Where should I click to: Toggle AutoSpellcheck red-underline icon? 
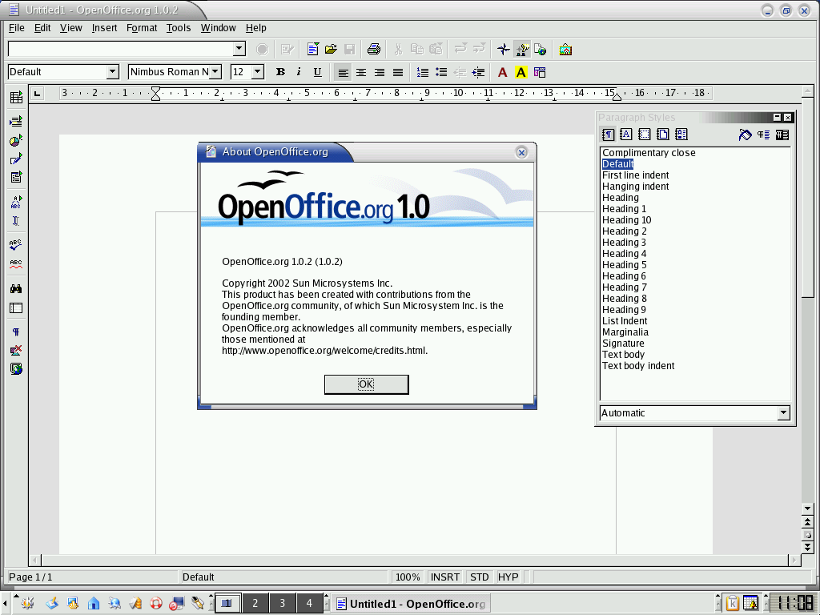pyautogui.click(x=16, y=263)
